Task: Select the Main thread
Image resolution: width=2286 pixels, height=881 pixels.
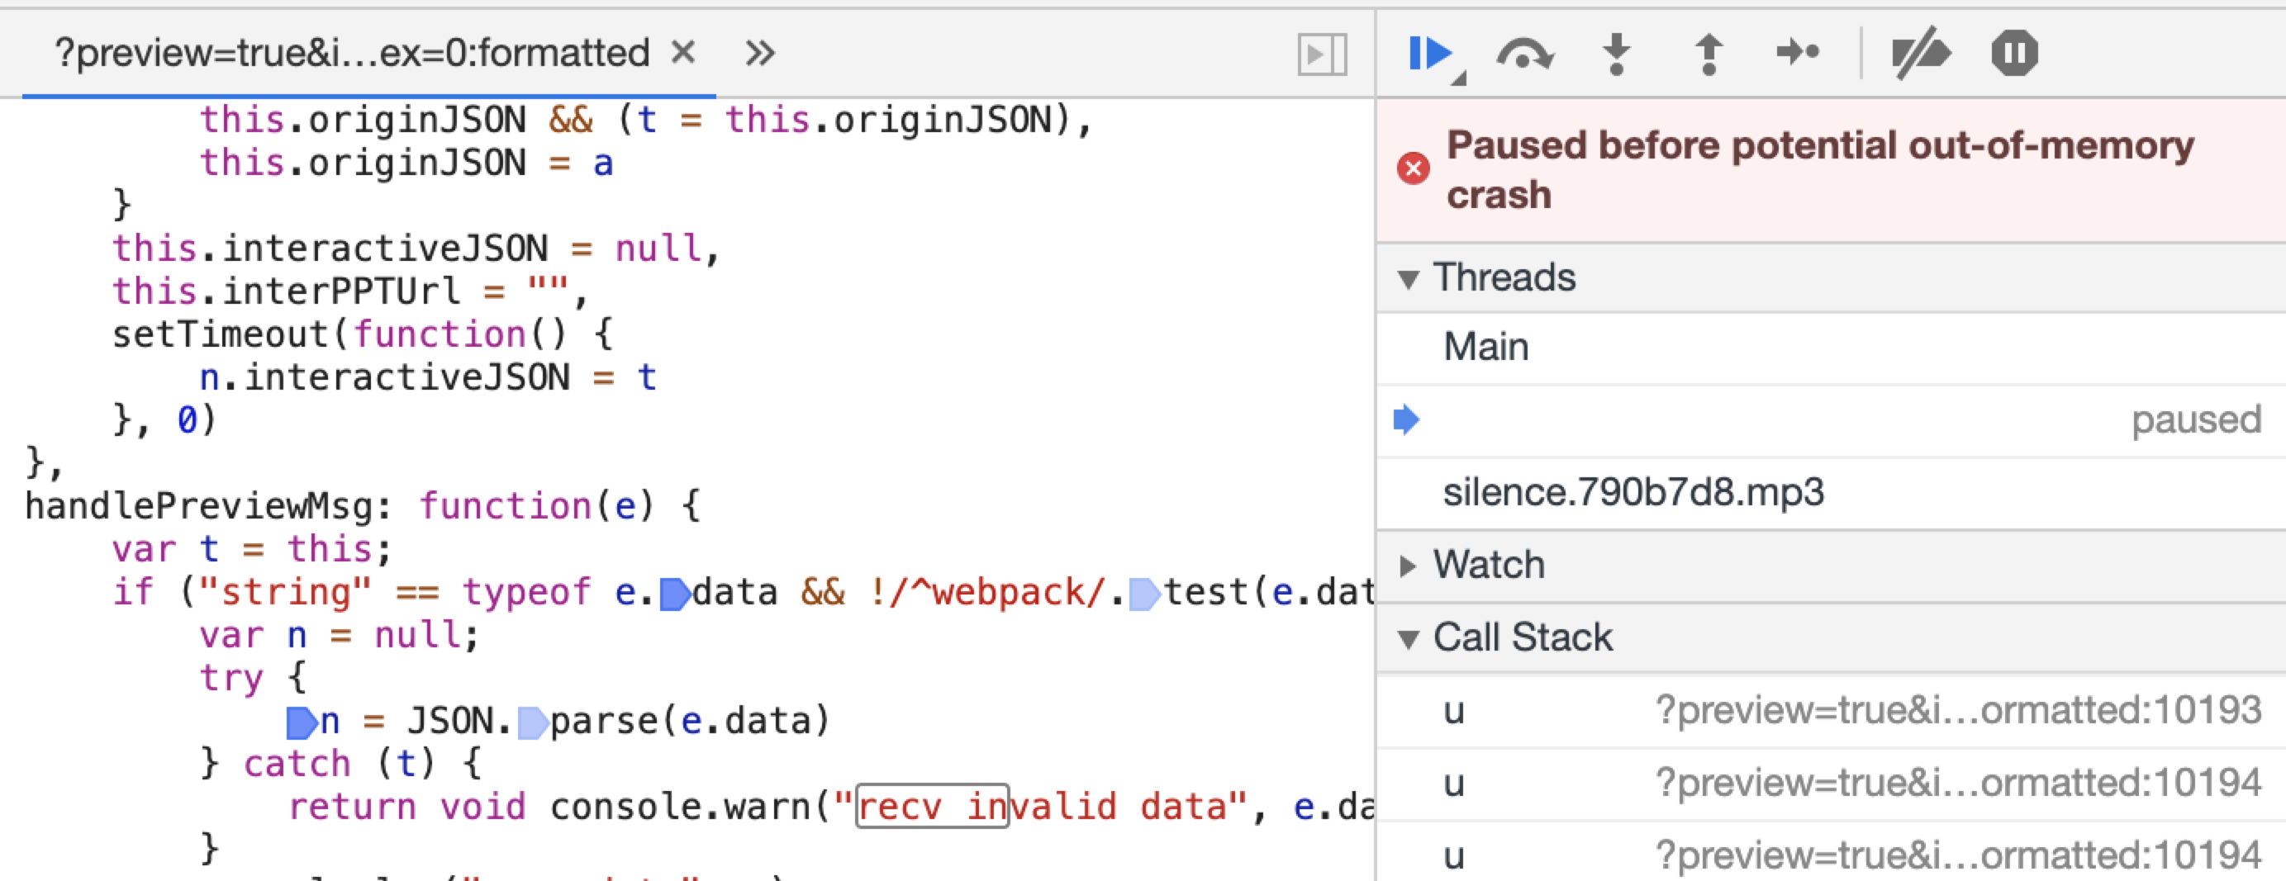Action: (x=1831, y=347)
